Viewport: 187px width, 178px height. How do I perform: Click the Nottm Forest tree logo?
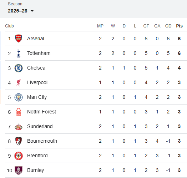click(19, 112)
